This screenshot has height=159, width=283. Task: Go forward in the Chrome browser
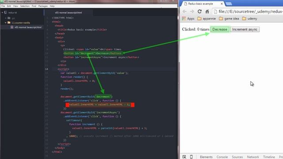click(x=192, y=11)
